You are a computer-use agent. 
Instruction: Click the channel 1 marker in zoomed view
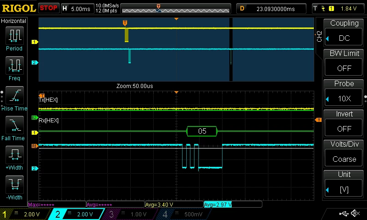tap(35, 133)
